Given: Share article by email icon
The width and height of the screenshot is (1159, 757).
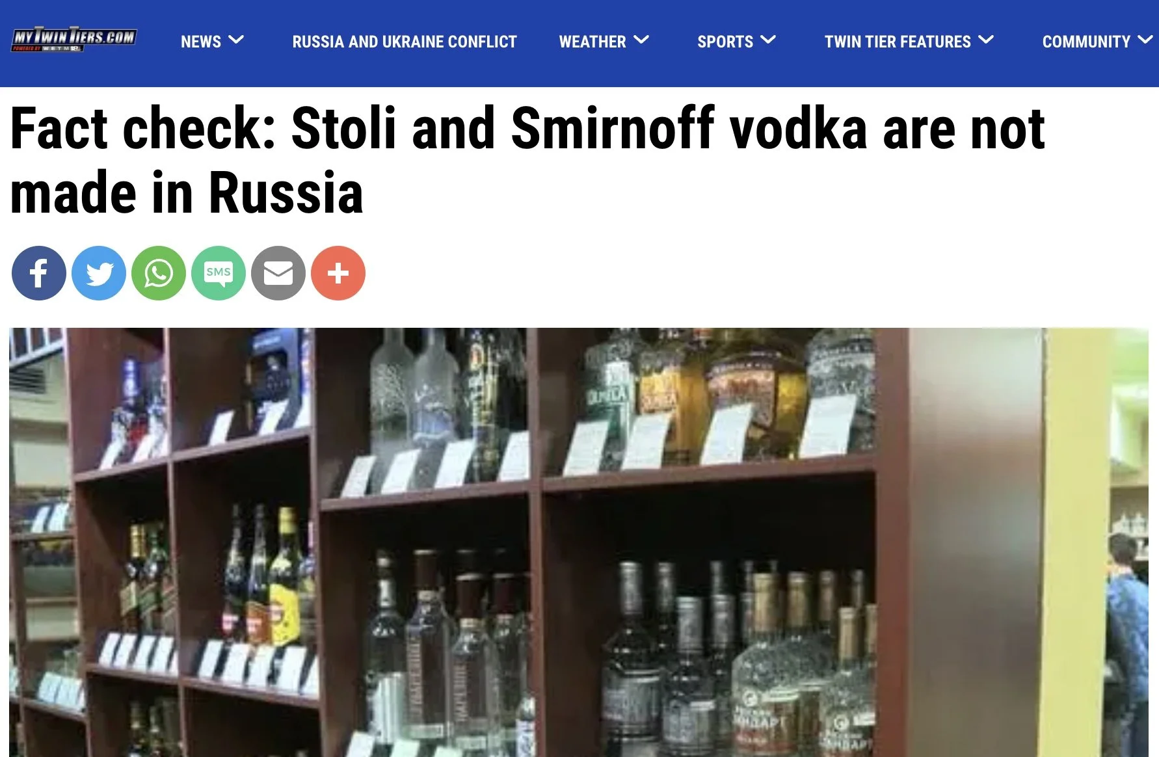Looking at the screenshot, I should (278, 273).
